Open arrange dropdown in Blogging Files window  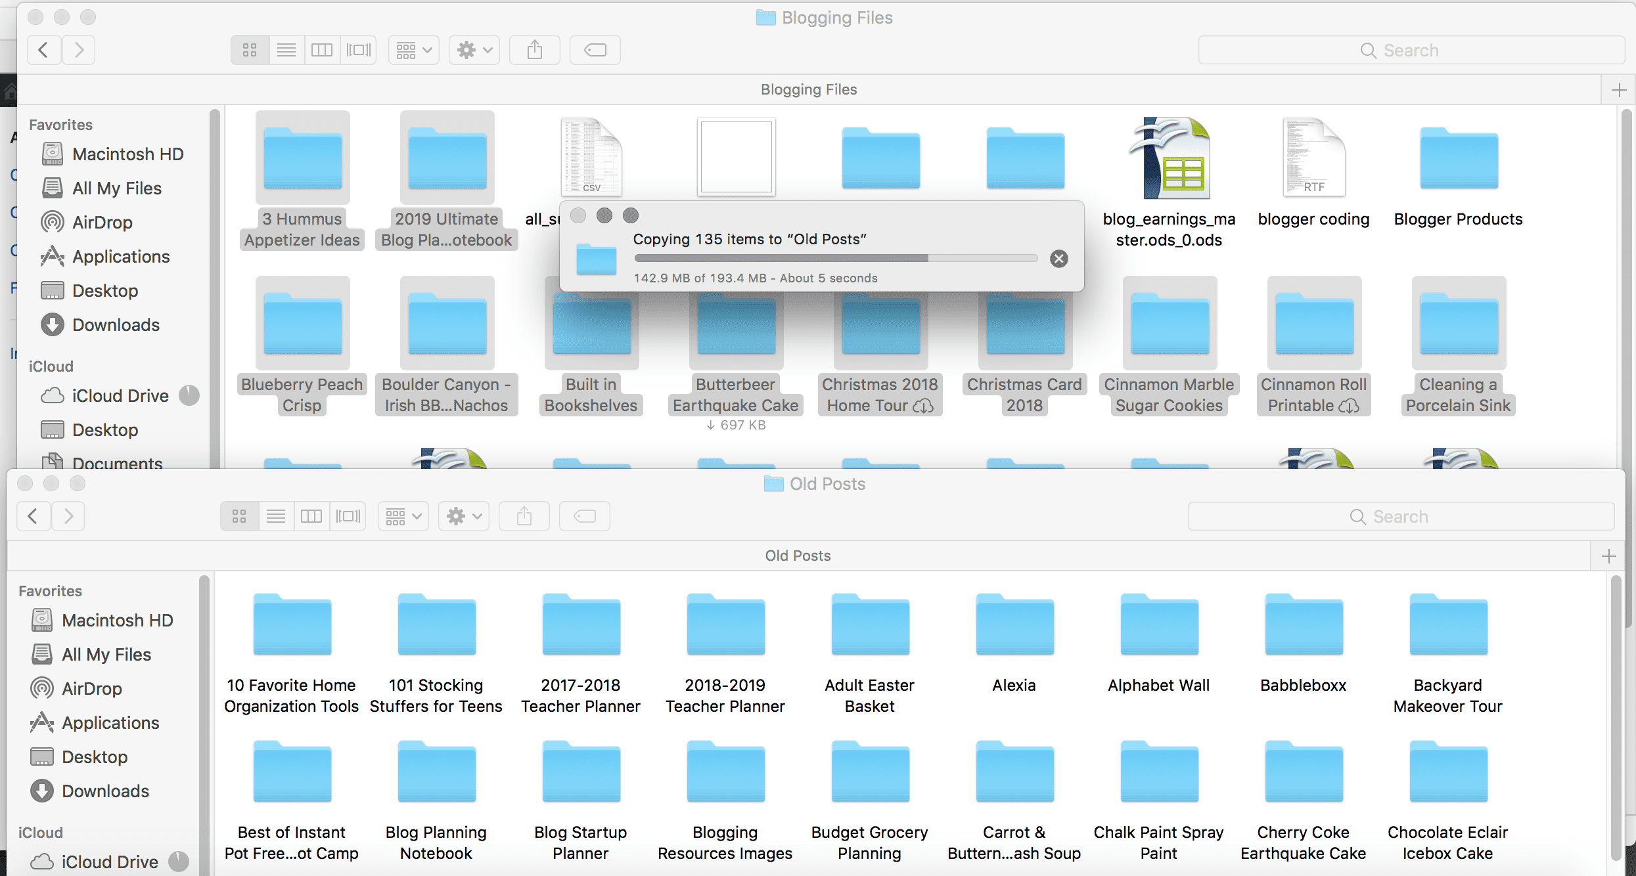[x=414, y=50]
